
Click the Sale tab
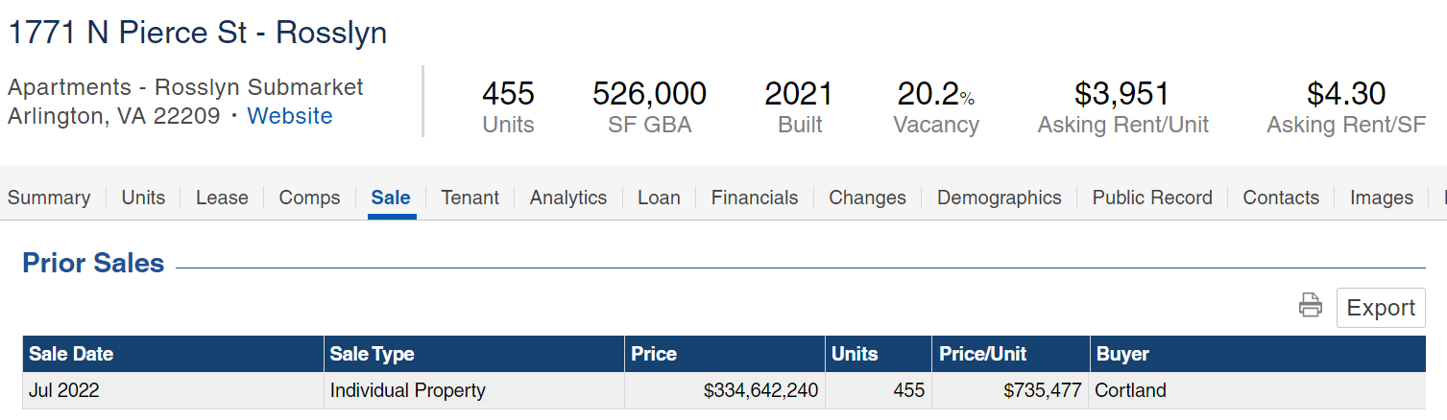click(391, 198)
